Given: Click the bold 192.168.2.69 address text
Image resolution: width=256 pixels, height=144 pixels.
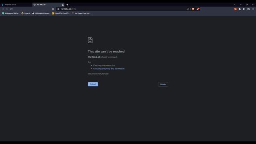Looking at the screenshot, I should coord(94,57).
